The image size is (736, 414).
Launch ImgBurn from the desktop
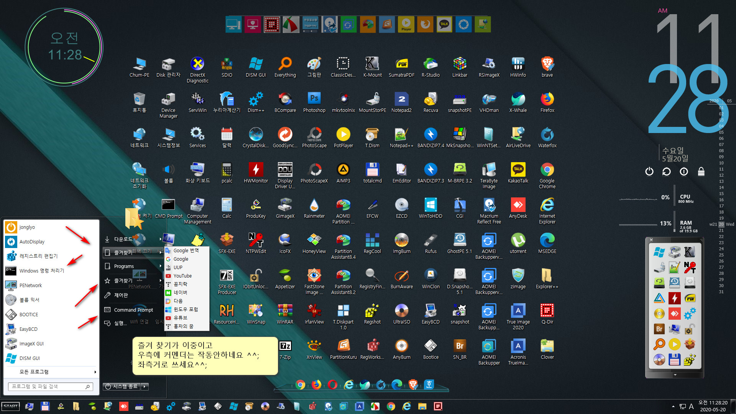[401, 243]
